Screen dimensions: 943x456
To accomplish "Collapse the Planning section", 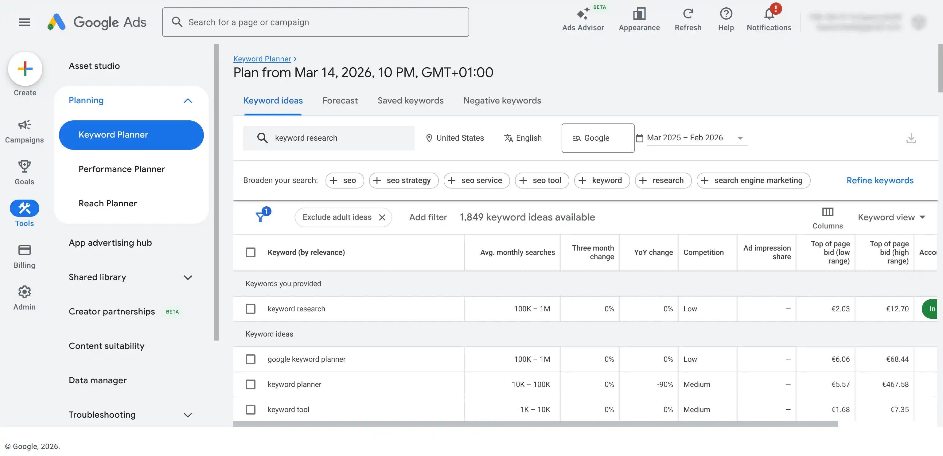I will 188,101.
